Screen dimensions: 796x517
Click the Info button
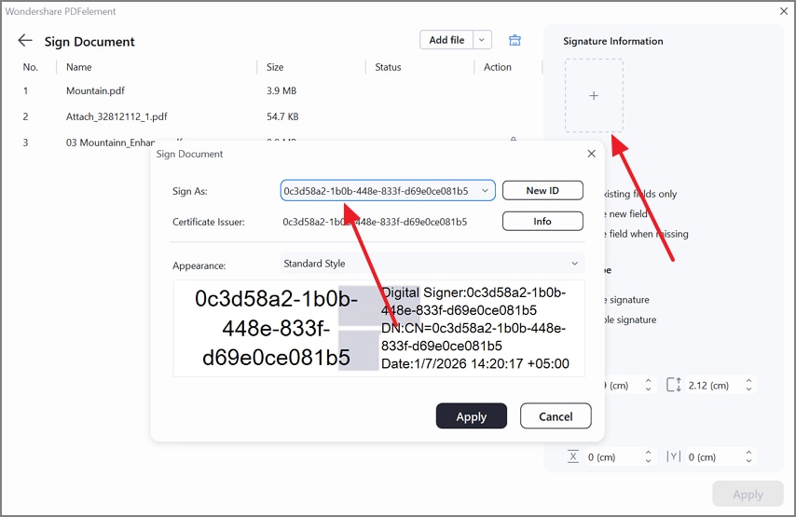[x=542, y=221]
